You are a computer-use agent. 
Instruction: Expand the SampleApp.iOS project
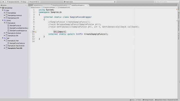(x=4, y=18)
